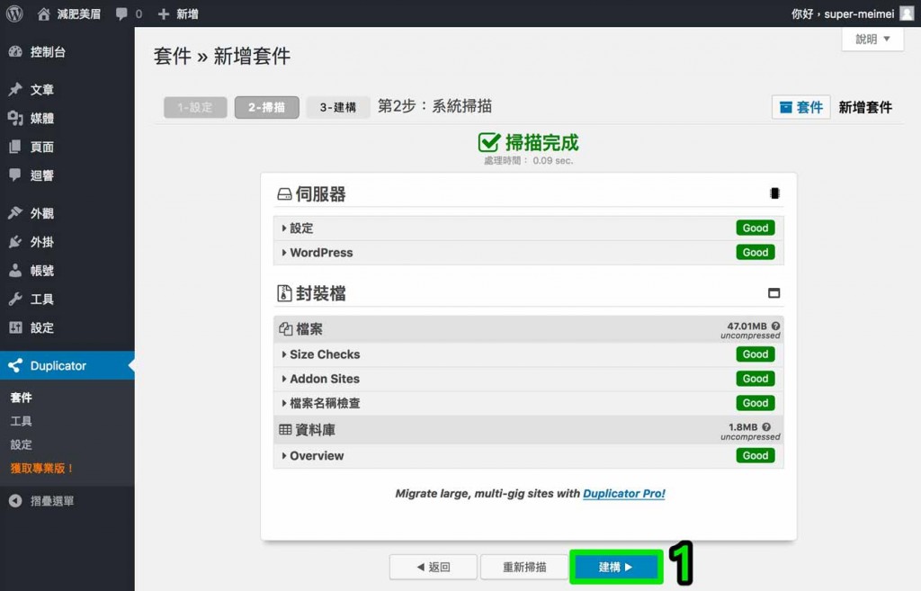Expand the Size Checks row
921x591 pixels.
[528, 354]
